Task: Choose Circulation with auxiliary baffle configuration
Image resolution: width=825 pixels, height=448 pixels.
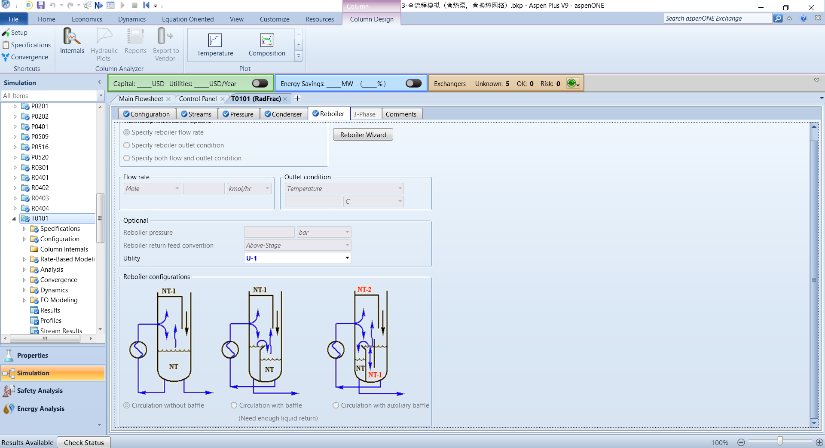Action: (336, 405)
